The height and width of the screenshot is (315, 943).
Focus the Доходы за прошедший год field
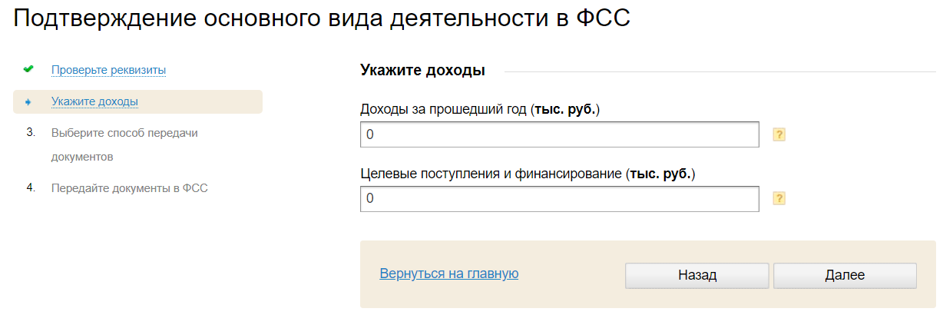tap(559, 135)
